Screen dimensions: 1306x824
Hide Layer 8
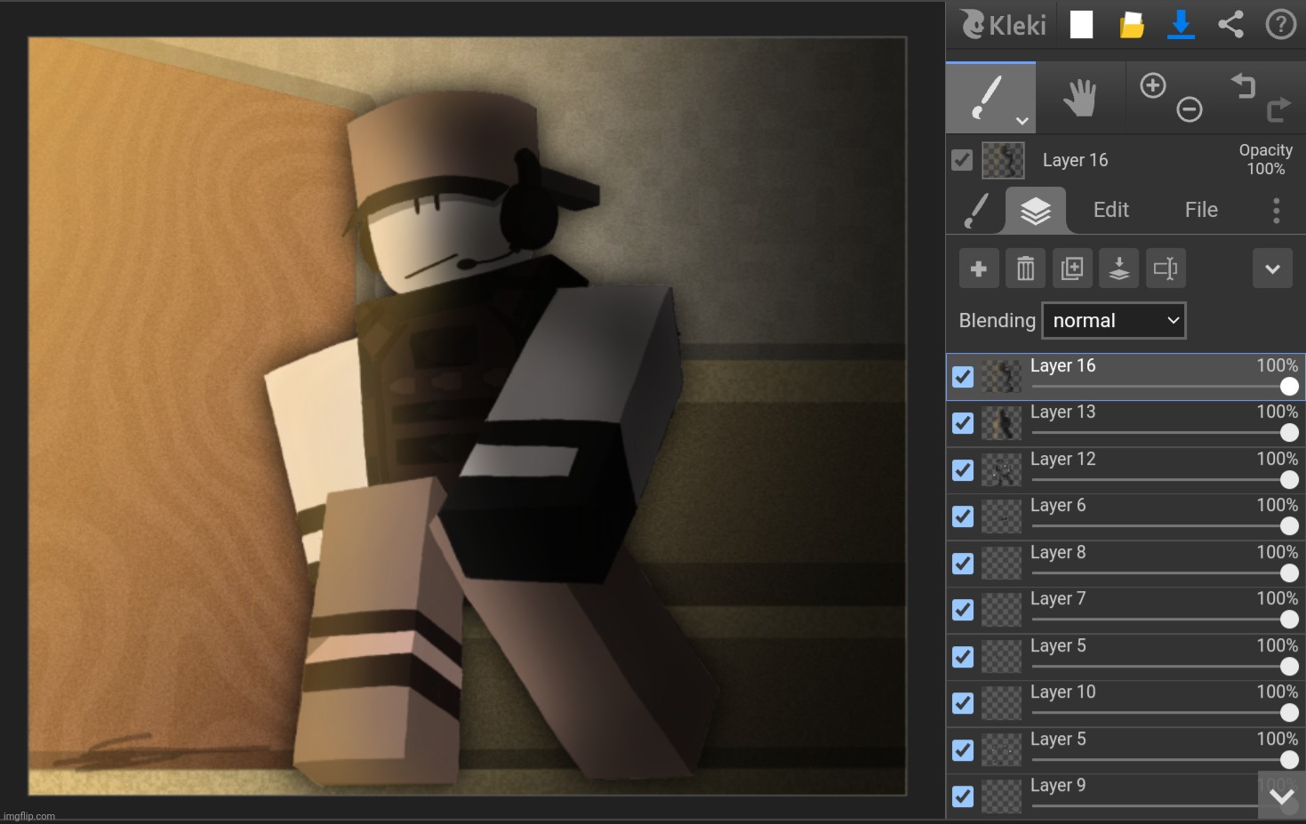coord(963,564)
